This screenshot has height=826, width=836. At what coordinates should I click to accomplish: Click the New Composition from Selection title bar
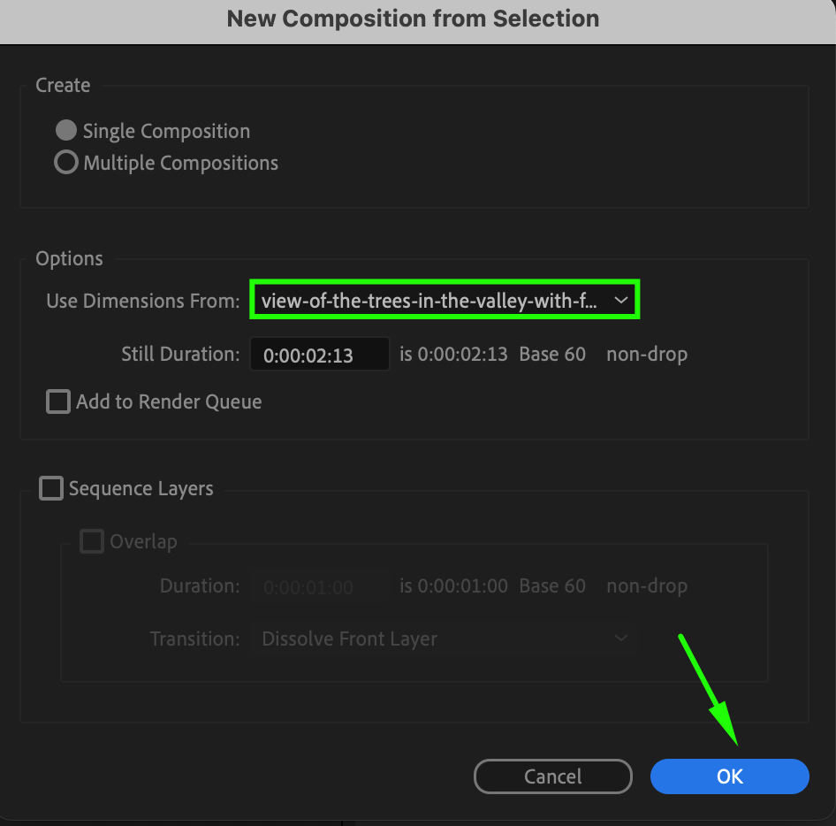(x=413, y=19)
